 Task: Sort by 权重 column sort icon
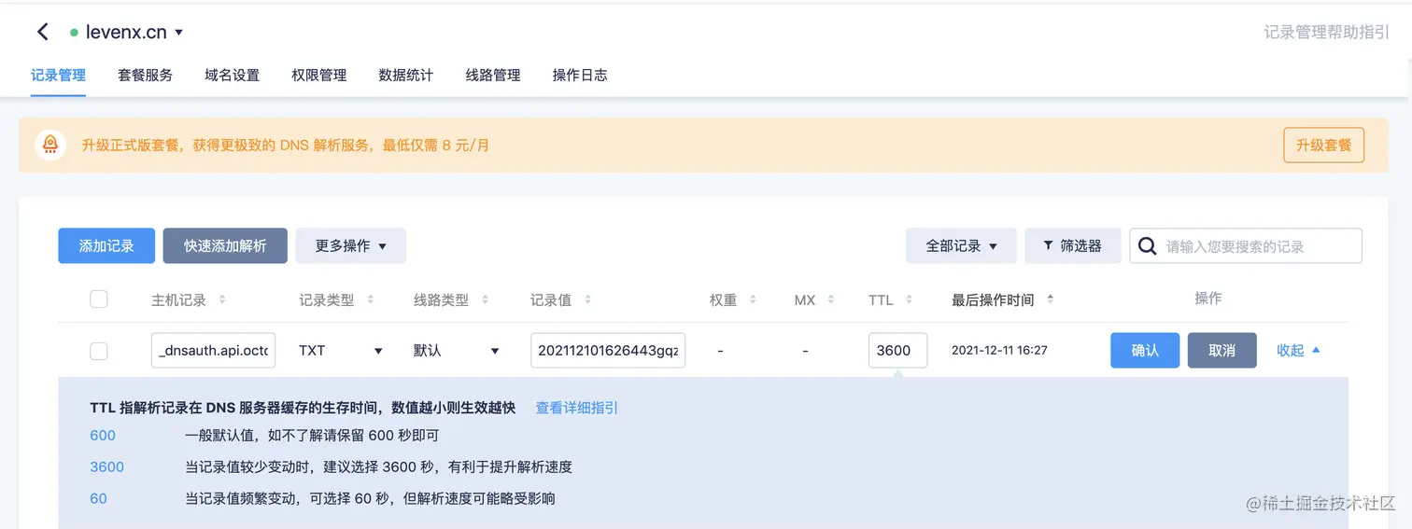click(753, 300)
